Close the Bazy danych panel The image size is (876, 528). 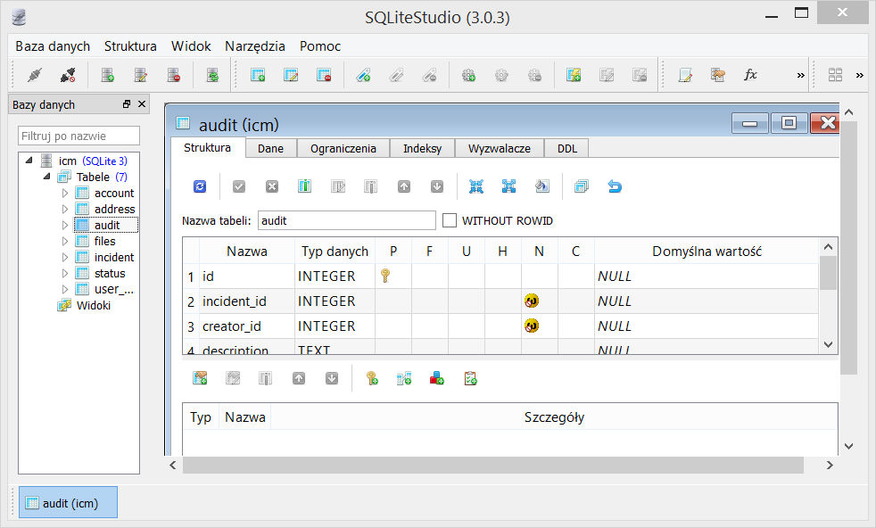142,104
